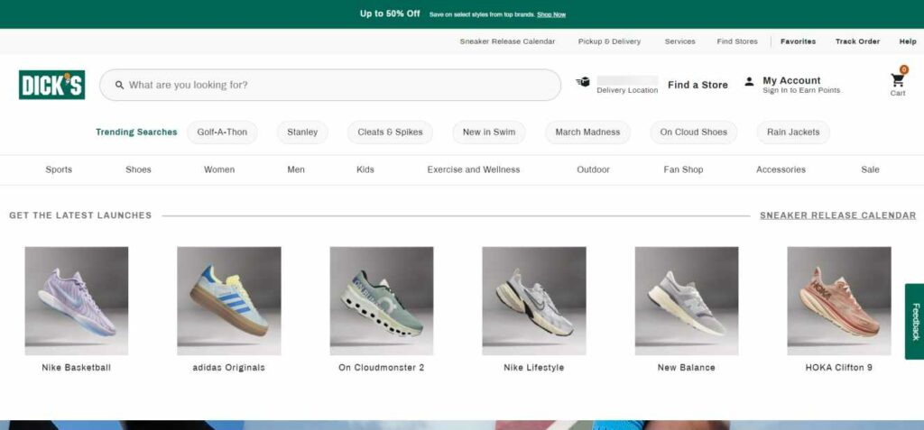Open the Services link
924x430 pixels.
pyautogui.click(x=680, y=41)
